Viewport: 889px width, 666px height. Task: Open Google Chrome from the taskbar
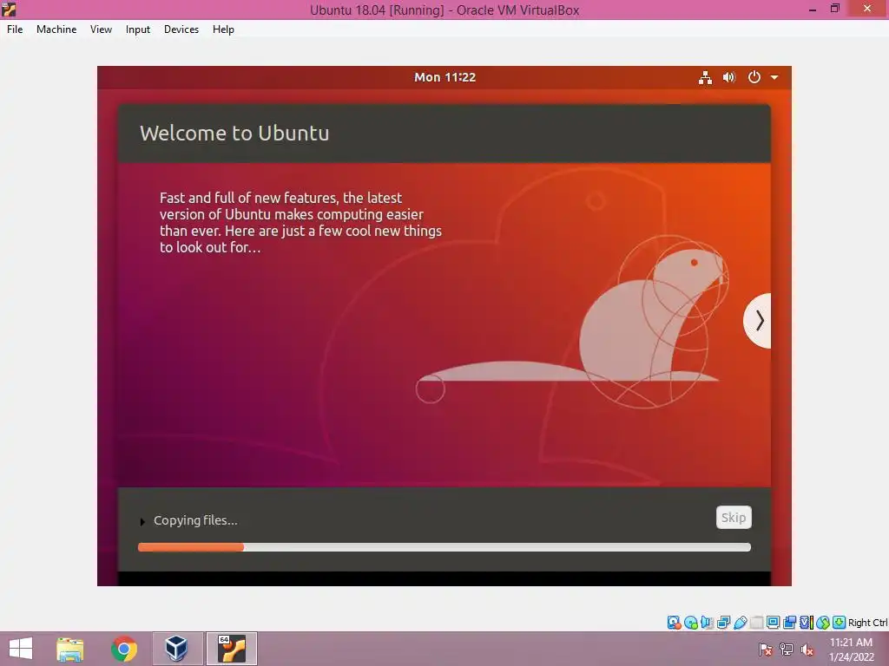pyautogui.click(x=123, y=649)
